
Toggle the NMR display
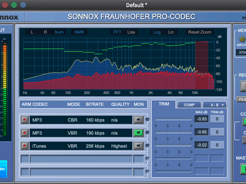[x=79, y=32]
